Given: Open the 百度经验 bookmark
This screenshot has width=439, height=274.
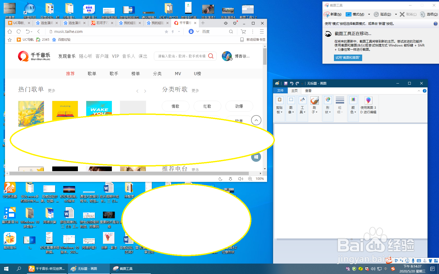Looking at the screenshot, I should point(61,40).
